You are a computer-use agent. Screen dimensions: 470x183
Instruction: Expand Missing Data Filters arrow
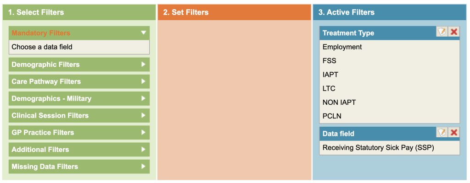pyautogui.click(x=144, y=167)
